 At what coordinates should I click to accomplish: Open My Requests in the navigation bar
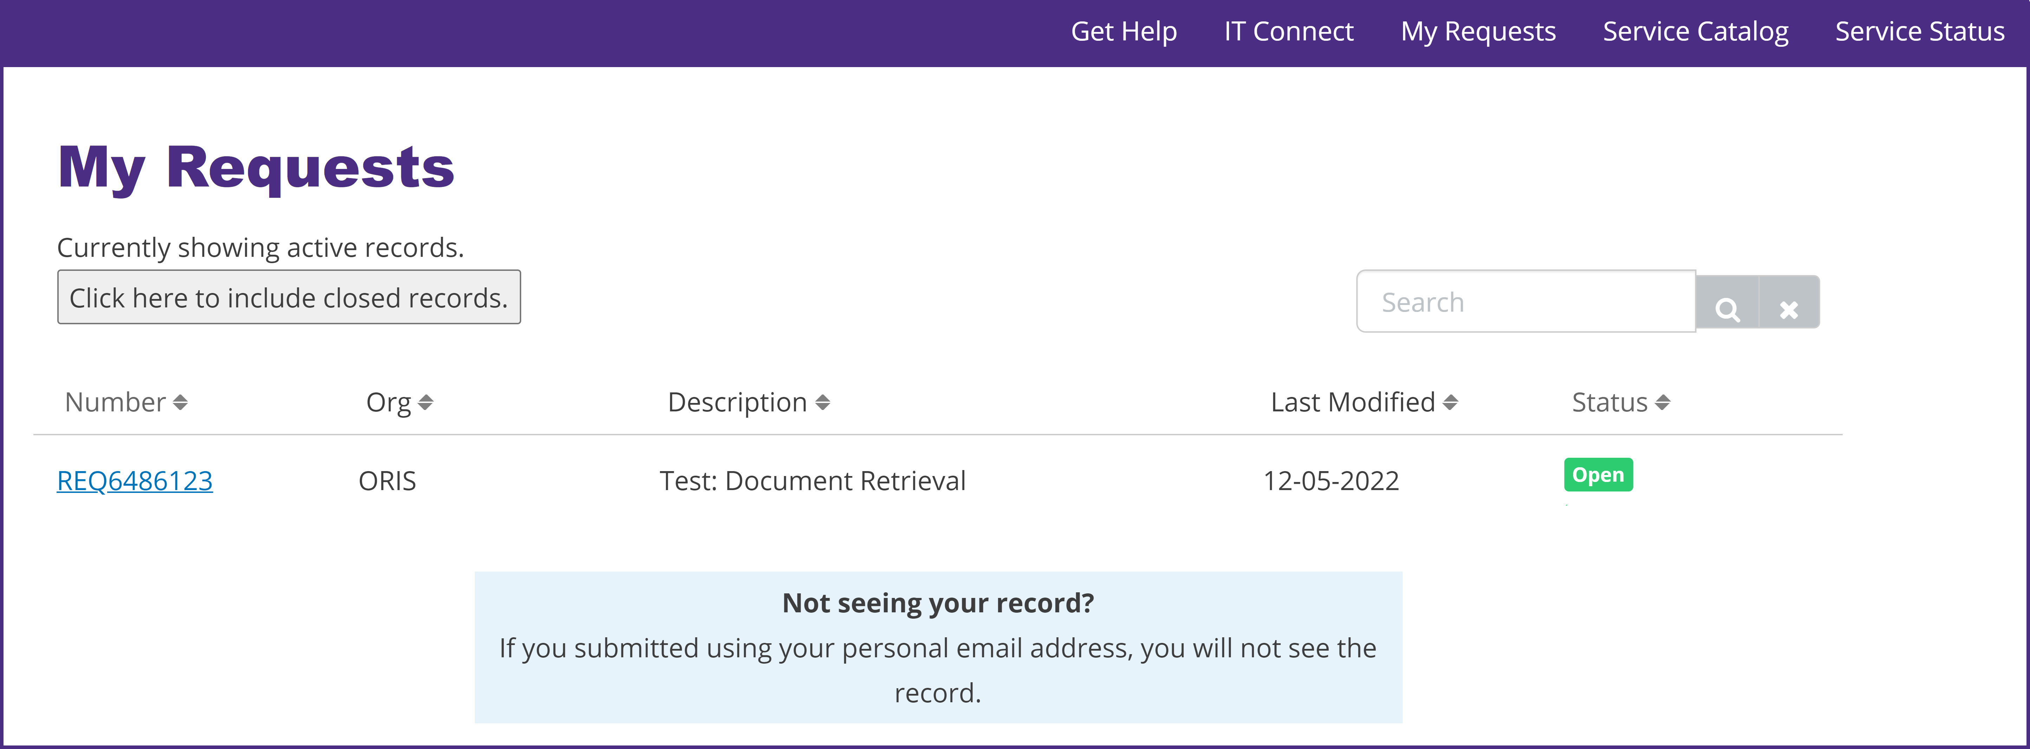point(1478,32)
